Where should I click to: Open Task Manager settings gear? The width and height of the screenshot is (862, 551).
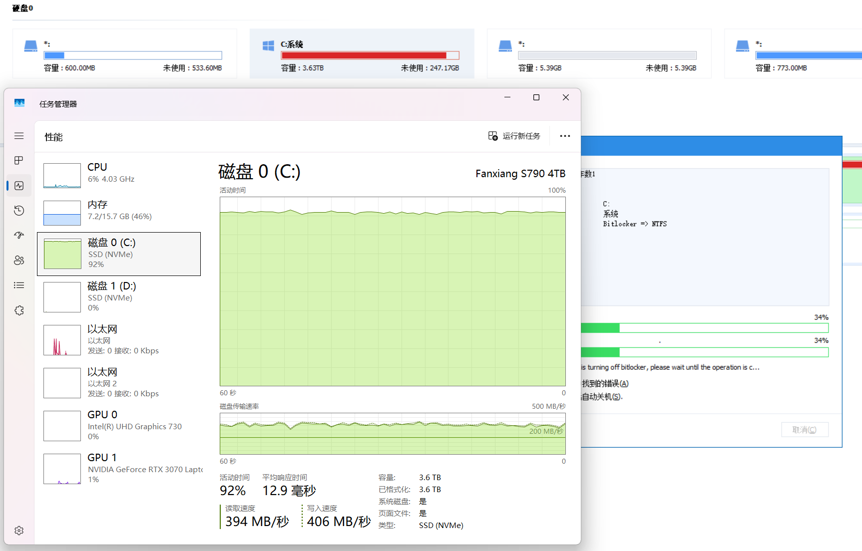[19, 531]
